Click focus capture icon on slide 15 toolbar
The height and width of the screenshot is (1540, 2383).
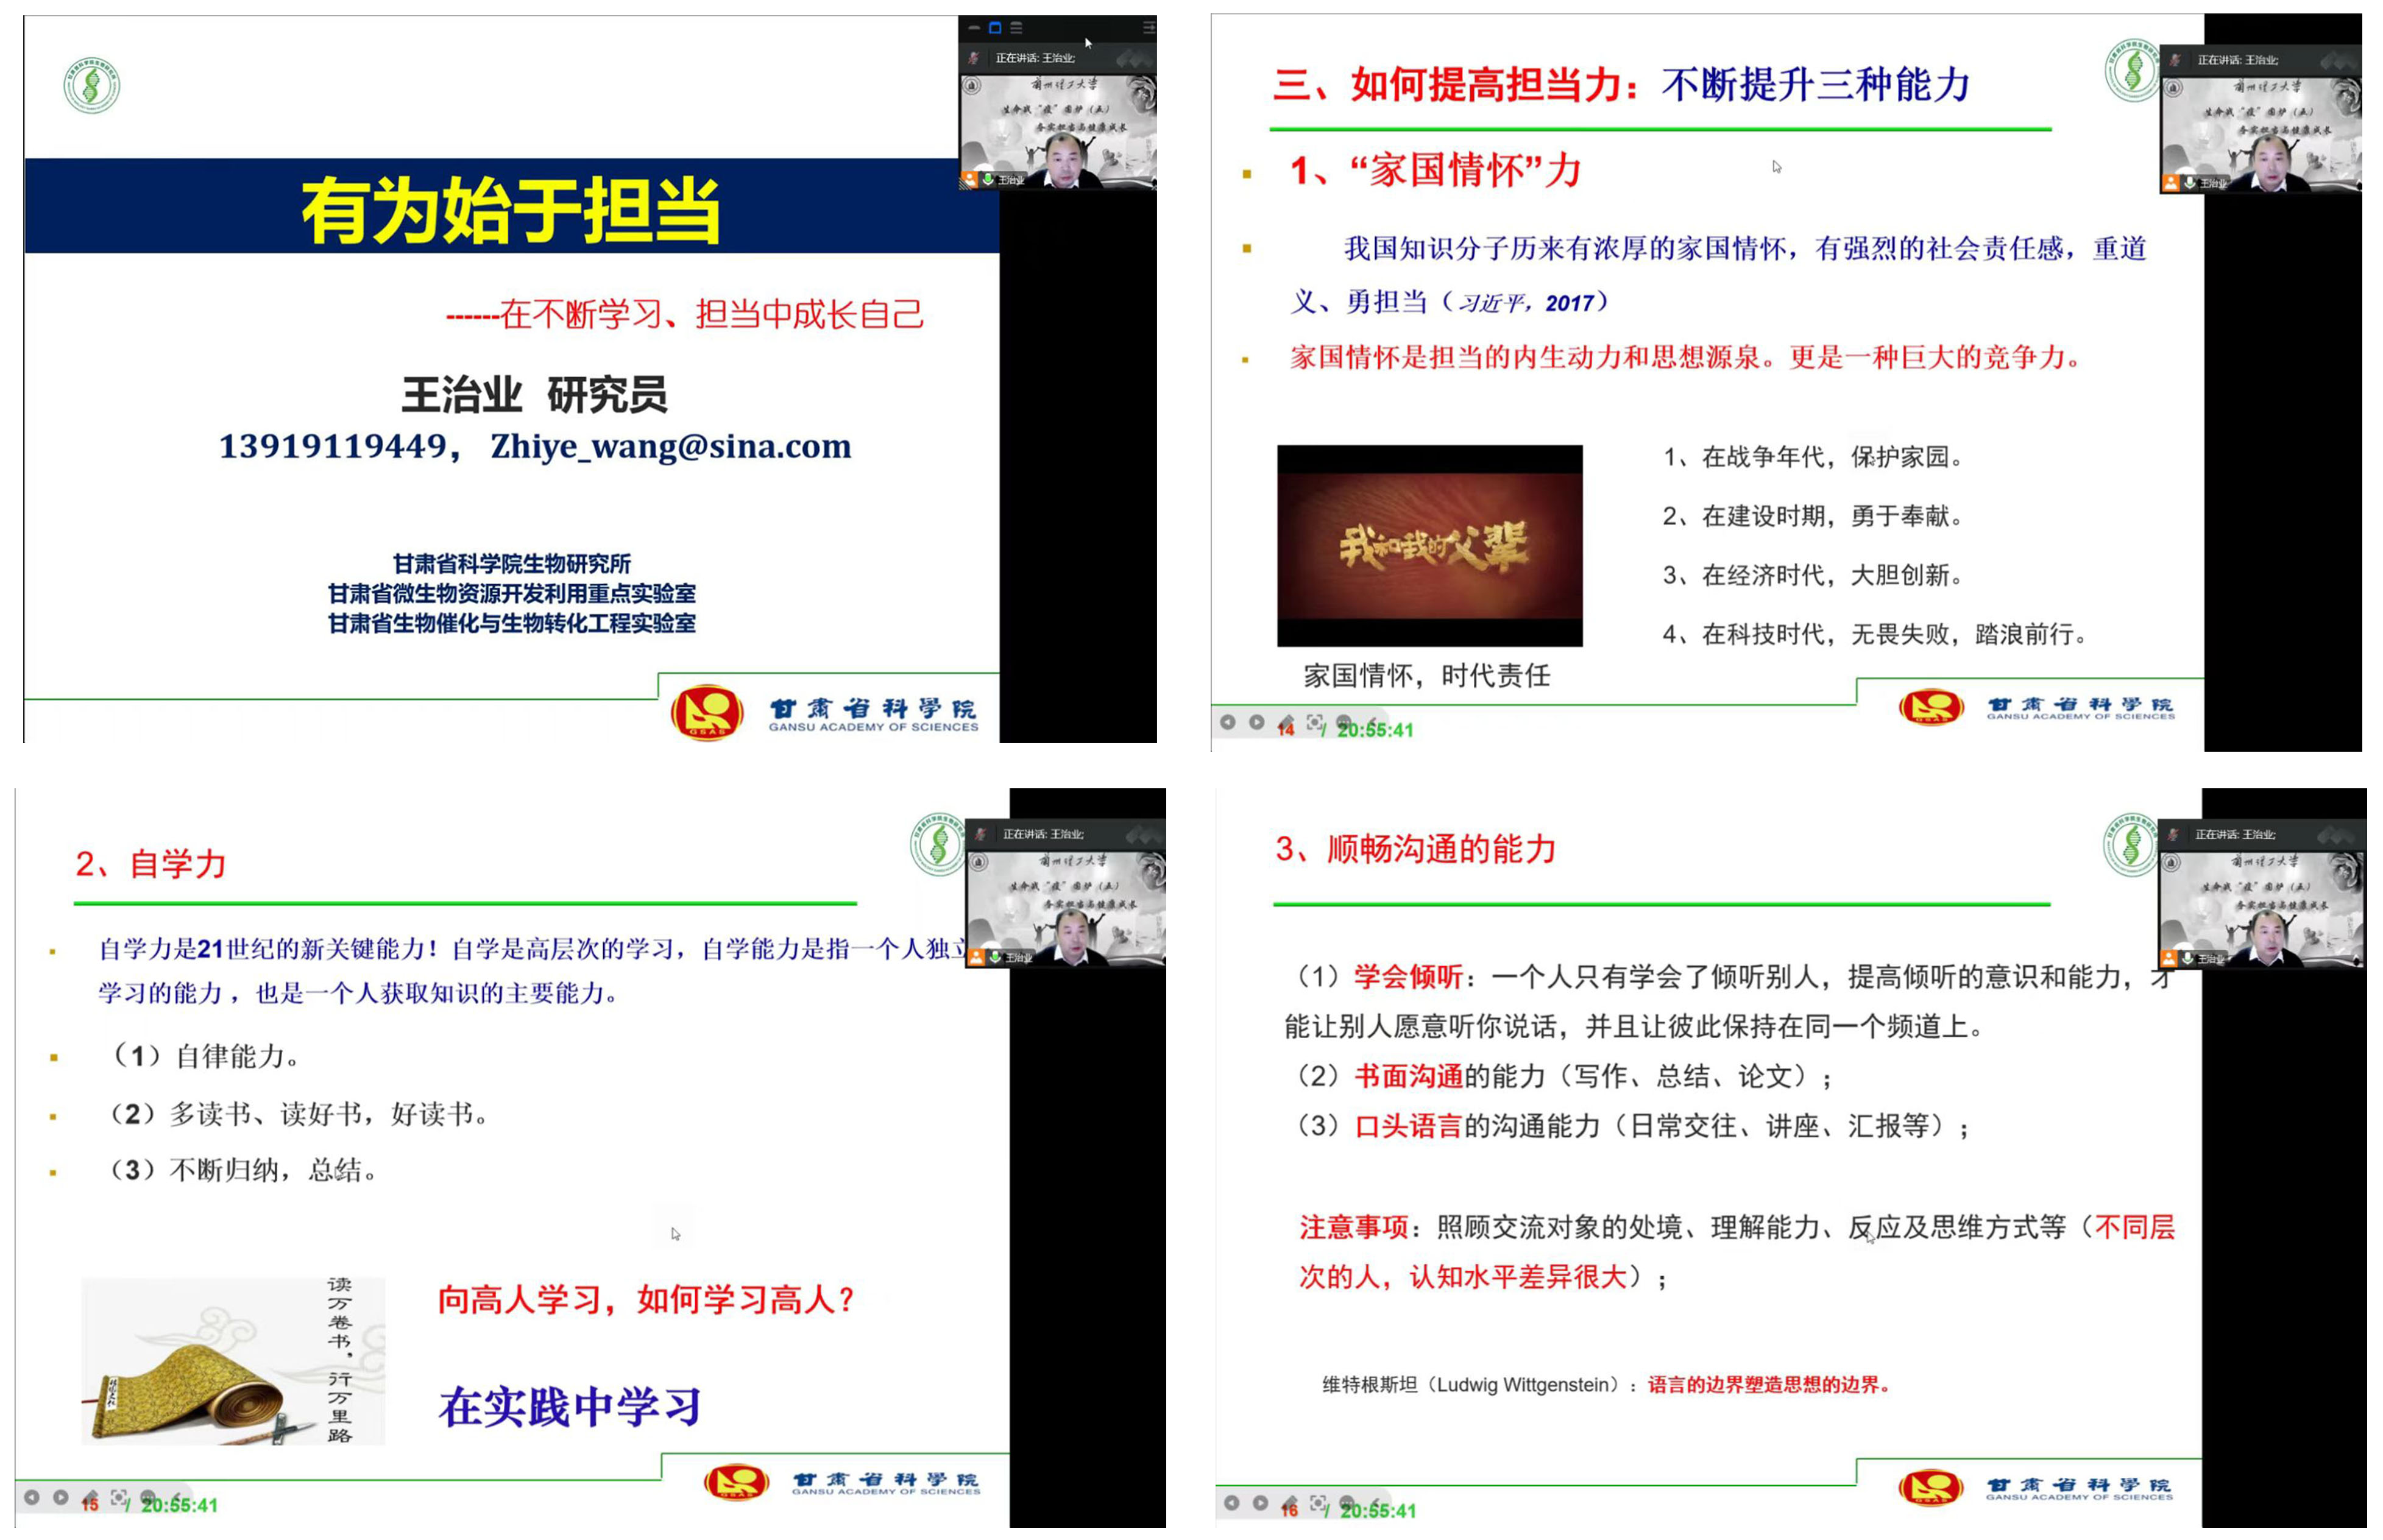click(x=119, y=1497)
